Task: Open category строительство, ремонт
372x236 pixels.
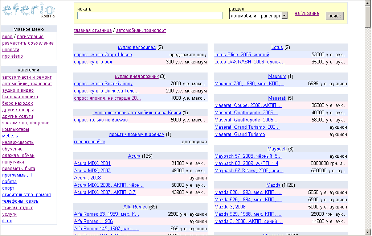Action: coord(26,195)
